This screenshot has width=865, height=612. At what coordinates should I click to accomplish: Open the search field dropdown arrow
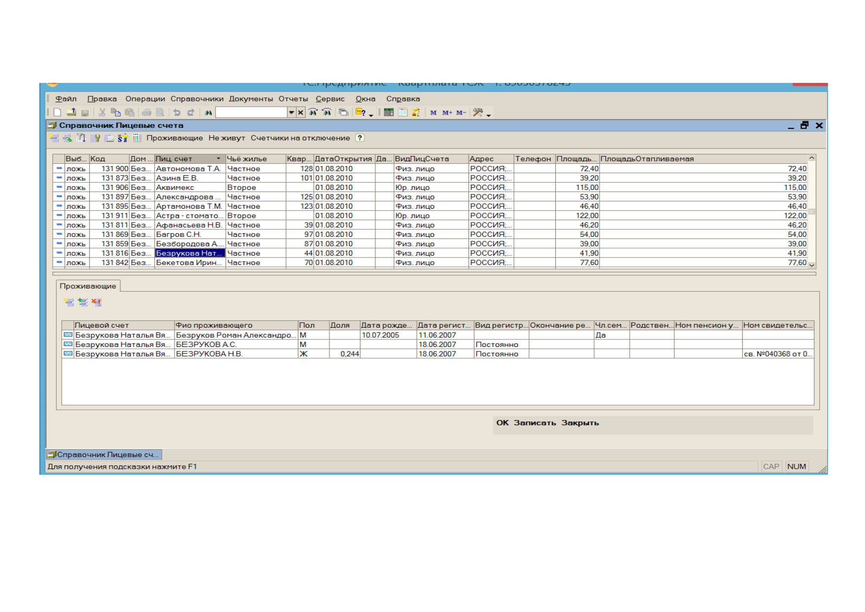click(291, 113)
